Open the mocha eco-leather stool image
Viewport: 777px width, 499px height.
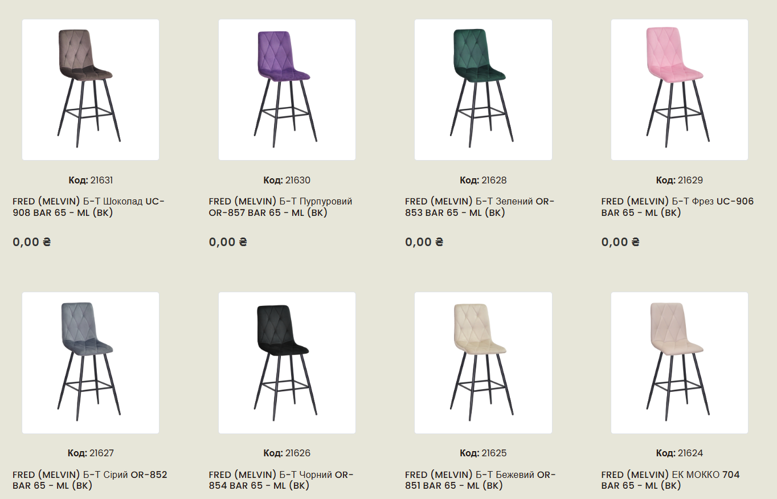680,363
